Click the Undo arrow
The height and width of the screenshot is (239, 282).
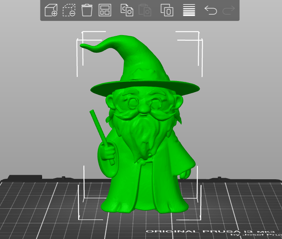tap(211, 10)
